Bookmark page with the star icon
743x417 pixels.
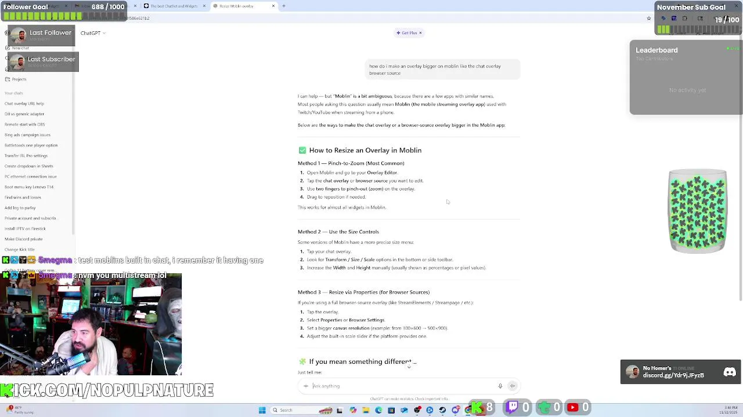[x=649, y=19]
